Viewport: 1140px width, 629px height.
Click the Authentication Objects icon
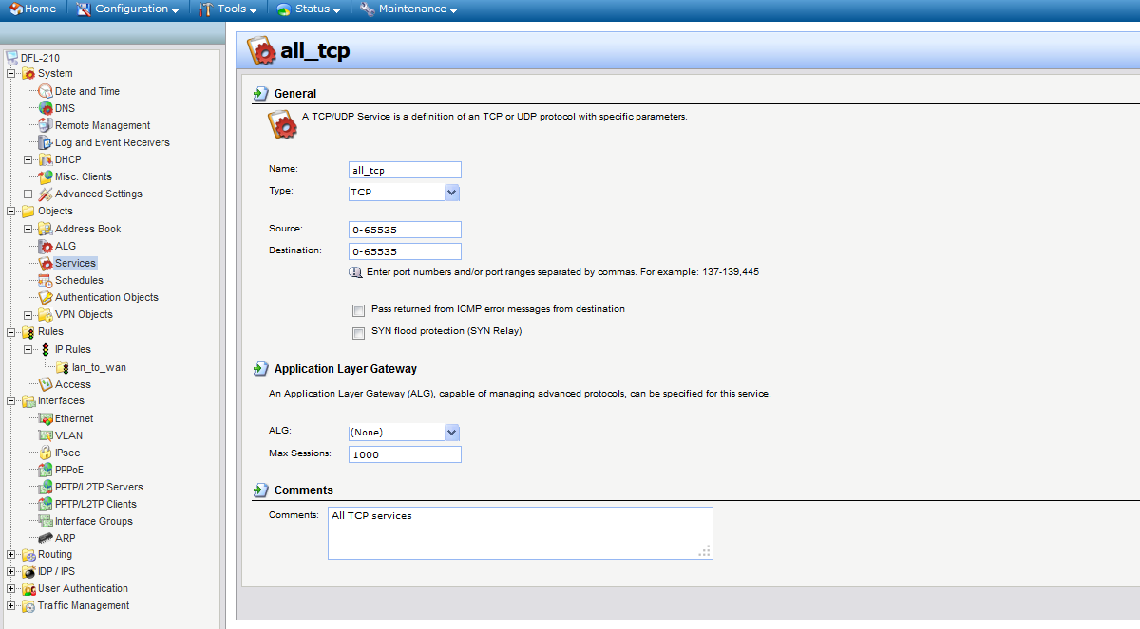46,297
